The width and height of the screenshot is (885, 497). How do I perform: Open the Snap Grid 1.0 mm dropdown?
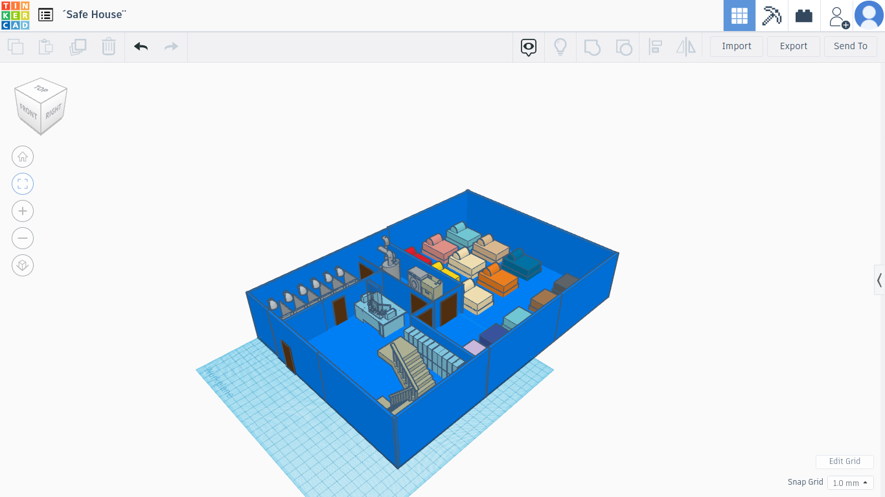point(850,483)
